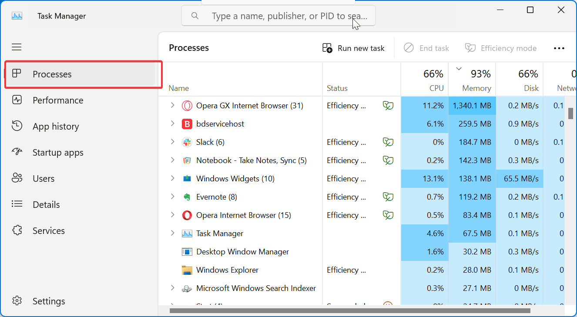Open the Details section icon
The width and height of the screenshot is (577, 317).
[17, 204]
